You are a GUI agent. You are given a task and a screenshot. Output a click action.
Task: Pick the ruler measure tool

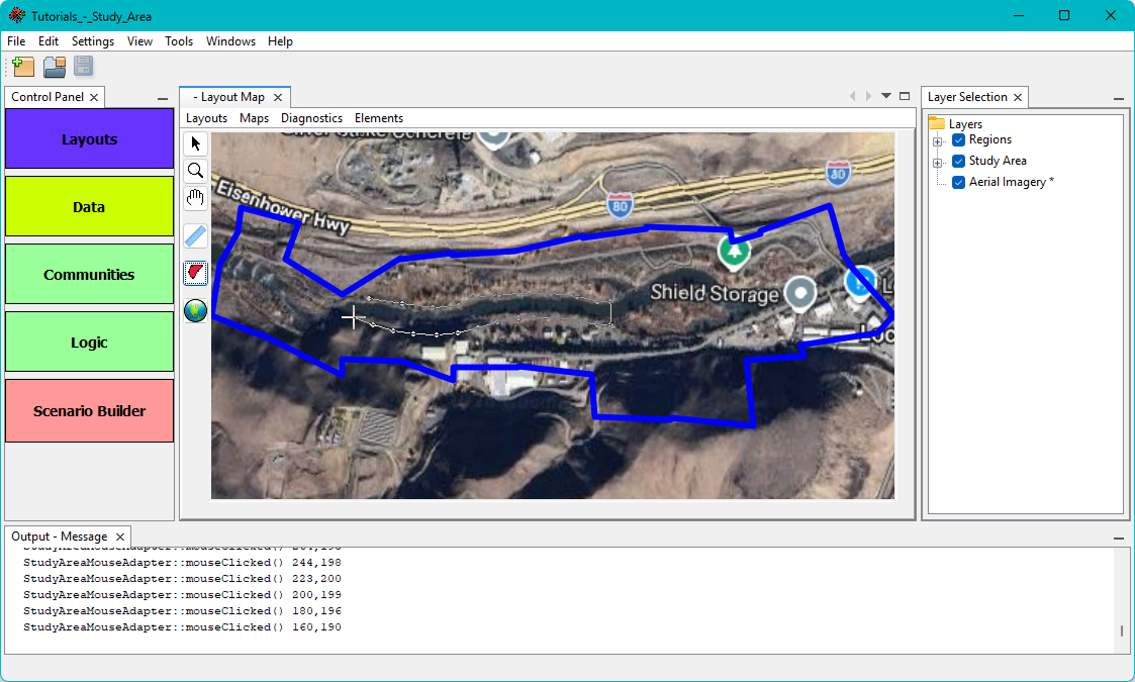click(196, 236)
